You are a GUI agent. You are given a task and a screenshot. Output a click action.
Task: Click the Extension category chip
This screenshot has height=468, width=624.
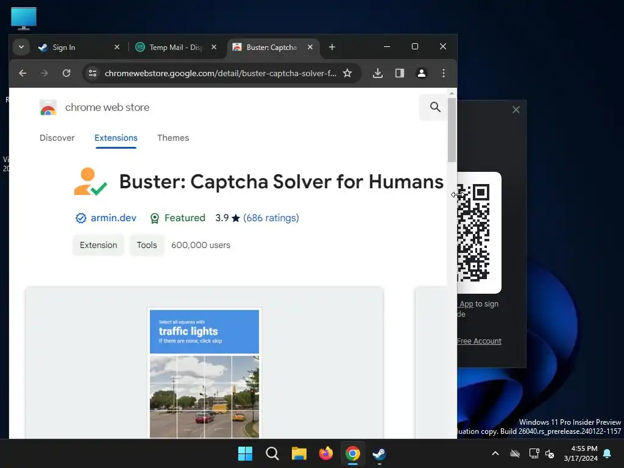(x=98, y=245)
